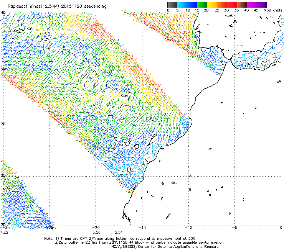Viewport: 284px width, 249px height.
Task: Click the '>50 knots' legend label
Action: 273,10
